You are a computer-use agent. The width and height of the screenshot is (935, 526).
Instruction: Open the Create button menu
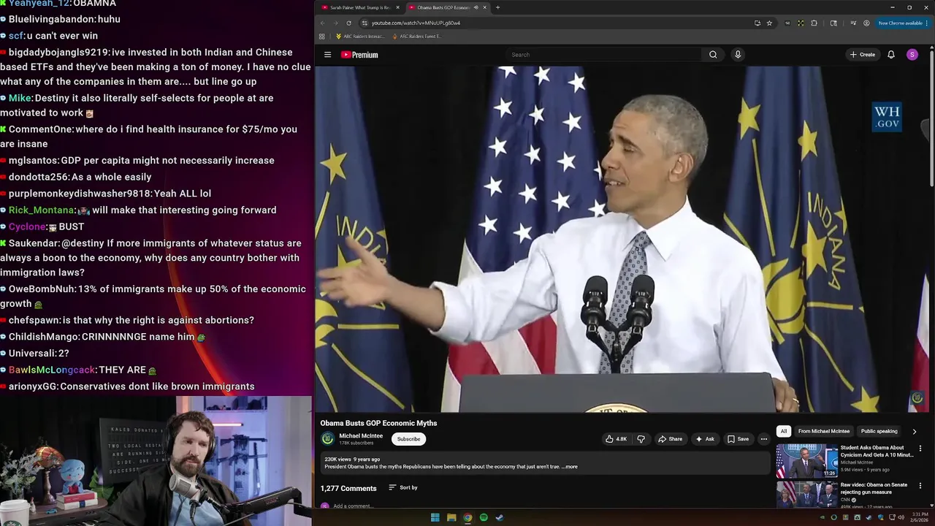[x=862, y=55]
